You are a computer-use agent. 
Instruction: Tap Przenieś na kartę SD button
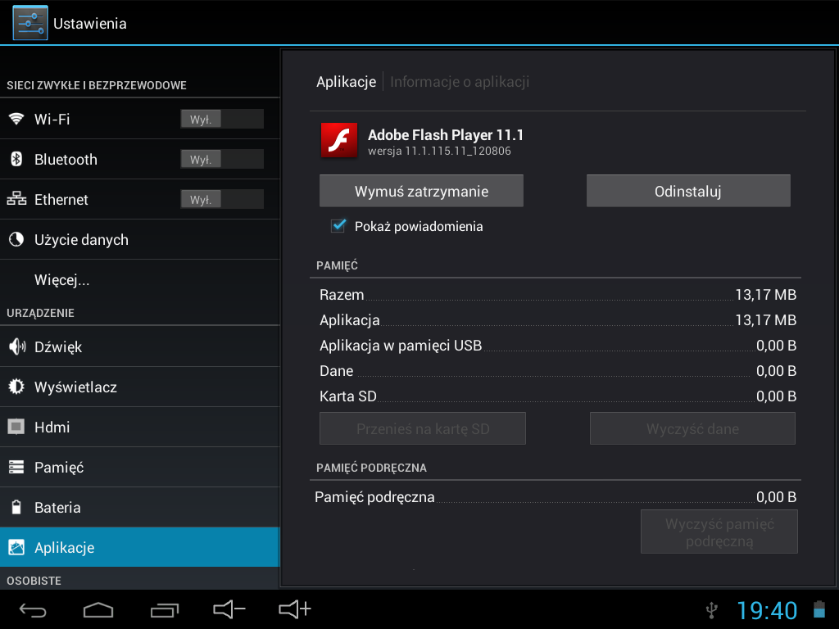[423, 428]
